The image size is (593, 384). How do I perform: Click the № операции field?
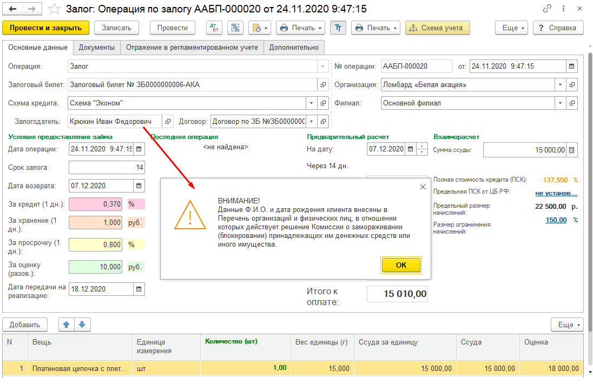click(417, 66)
